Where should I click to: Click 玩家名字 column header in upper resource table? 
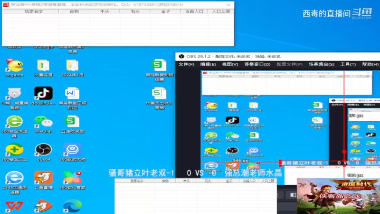pos(30,11)
